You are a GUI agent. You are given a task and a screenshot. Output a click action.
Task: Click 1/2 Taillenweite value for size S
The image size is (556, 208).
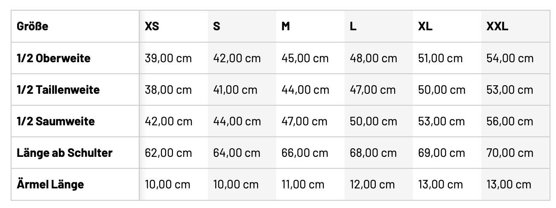[x=235, y=90]
